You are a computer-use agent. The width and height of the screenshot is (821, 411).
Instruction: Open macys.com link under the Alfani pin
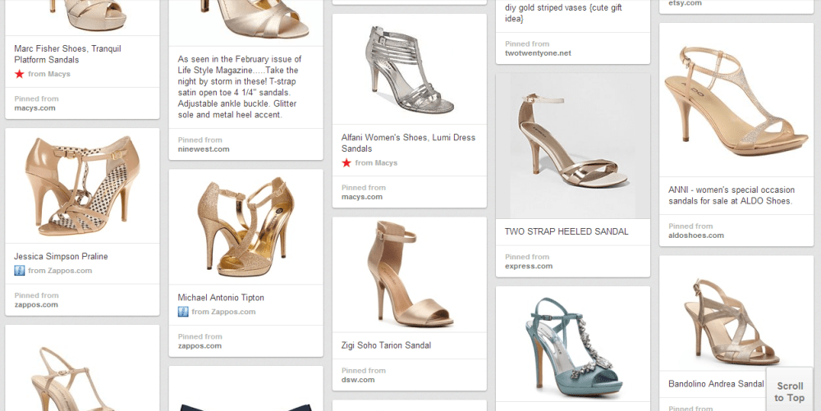(x=362, y=197)
